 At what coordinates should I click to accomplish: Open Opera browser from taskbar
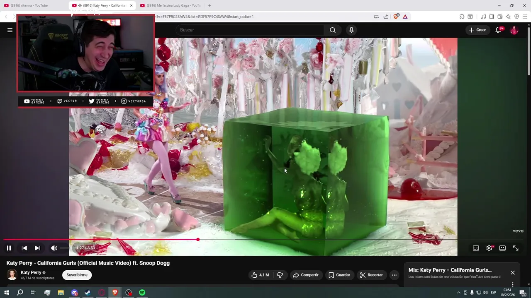tap(102, 293)
